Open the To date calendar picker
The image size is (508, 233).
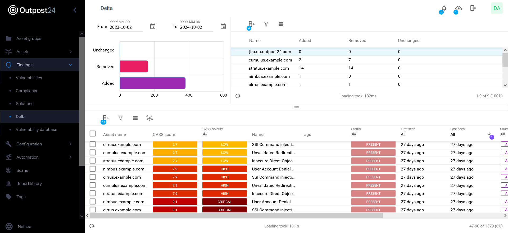coord(223,26)
